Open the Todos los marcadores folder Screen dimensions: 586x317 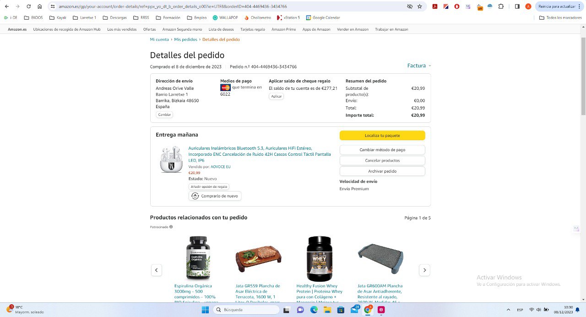pos(560,17)
